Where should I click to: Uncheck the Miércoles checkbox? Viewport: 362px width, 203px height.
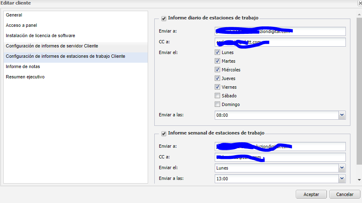[x=217, y=70]
